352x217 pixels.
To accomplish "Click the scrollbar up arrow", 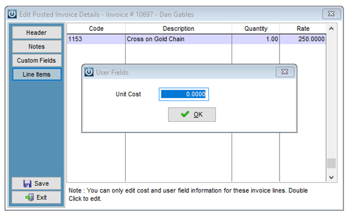I will click(x=332, y=29).
